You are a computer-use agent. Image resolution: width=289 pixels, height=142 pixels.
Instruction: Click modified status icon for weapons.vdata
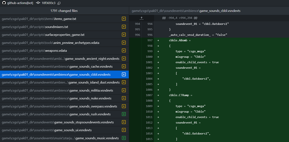pyautogui.click(x=124, y=51)
